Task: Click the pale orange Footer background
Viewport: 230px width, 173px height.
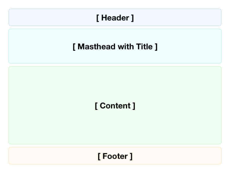Action: point(43,156)
